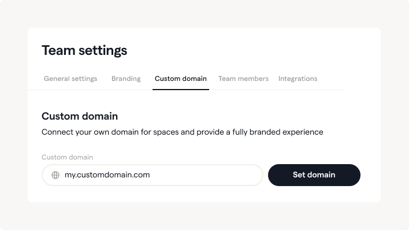The width and height of the screenshot is (409, 230).
Task: Click the Connect your own domain description text
Action: pos(183,132)
